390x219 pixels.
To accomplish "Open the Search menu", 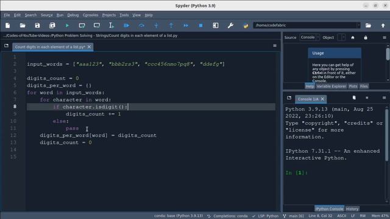I will pos(30,15).
